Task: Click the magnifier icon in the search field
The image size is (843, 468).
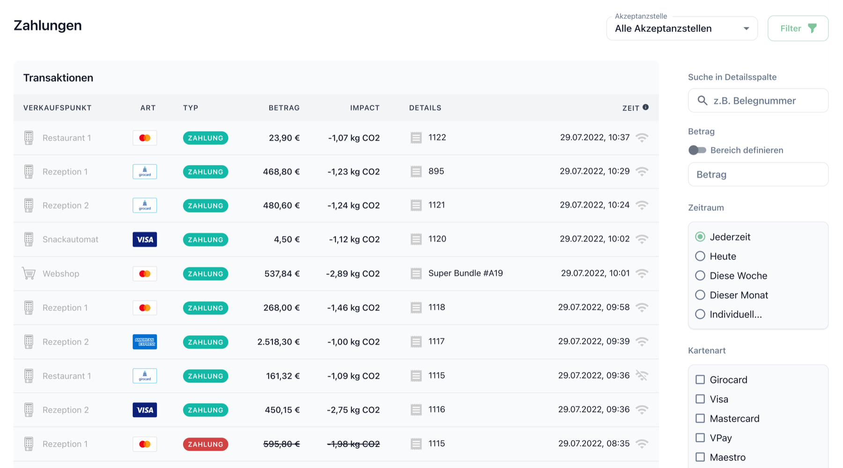Action: pyautogui.click(x=702, y=101)
